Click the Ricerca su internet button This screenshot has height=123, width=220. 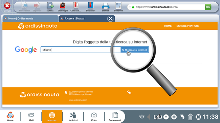135,50
